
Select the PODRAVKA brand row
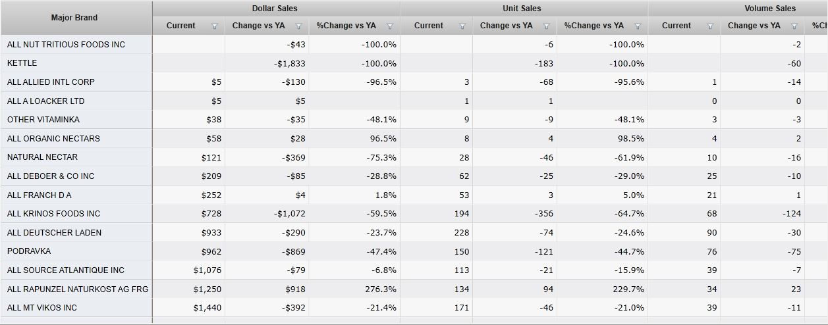pyautogui.click(x=29, y=251)
